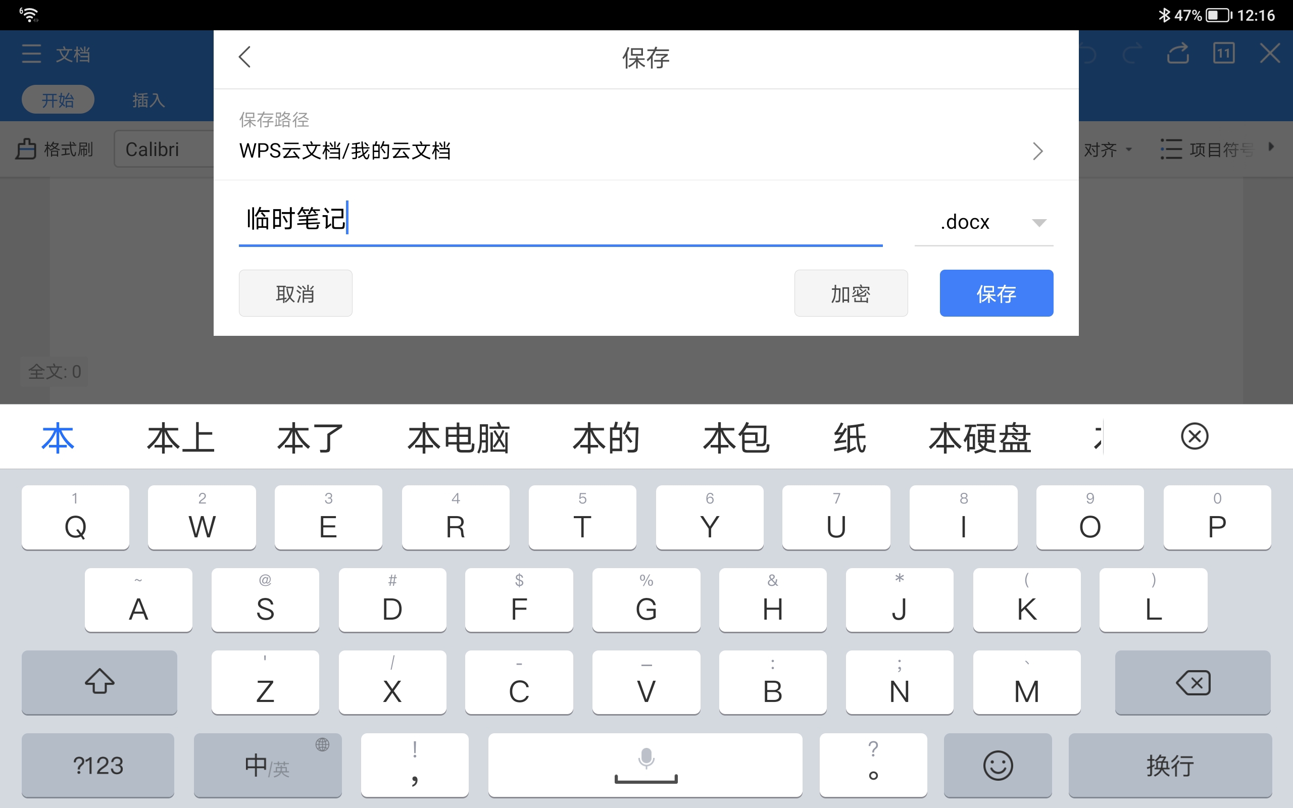Tap the Q key
This screenshot has width=1293, height=808.
pos(75,517)
